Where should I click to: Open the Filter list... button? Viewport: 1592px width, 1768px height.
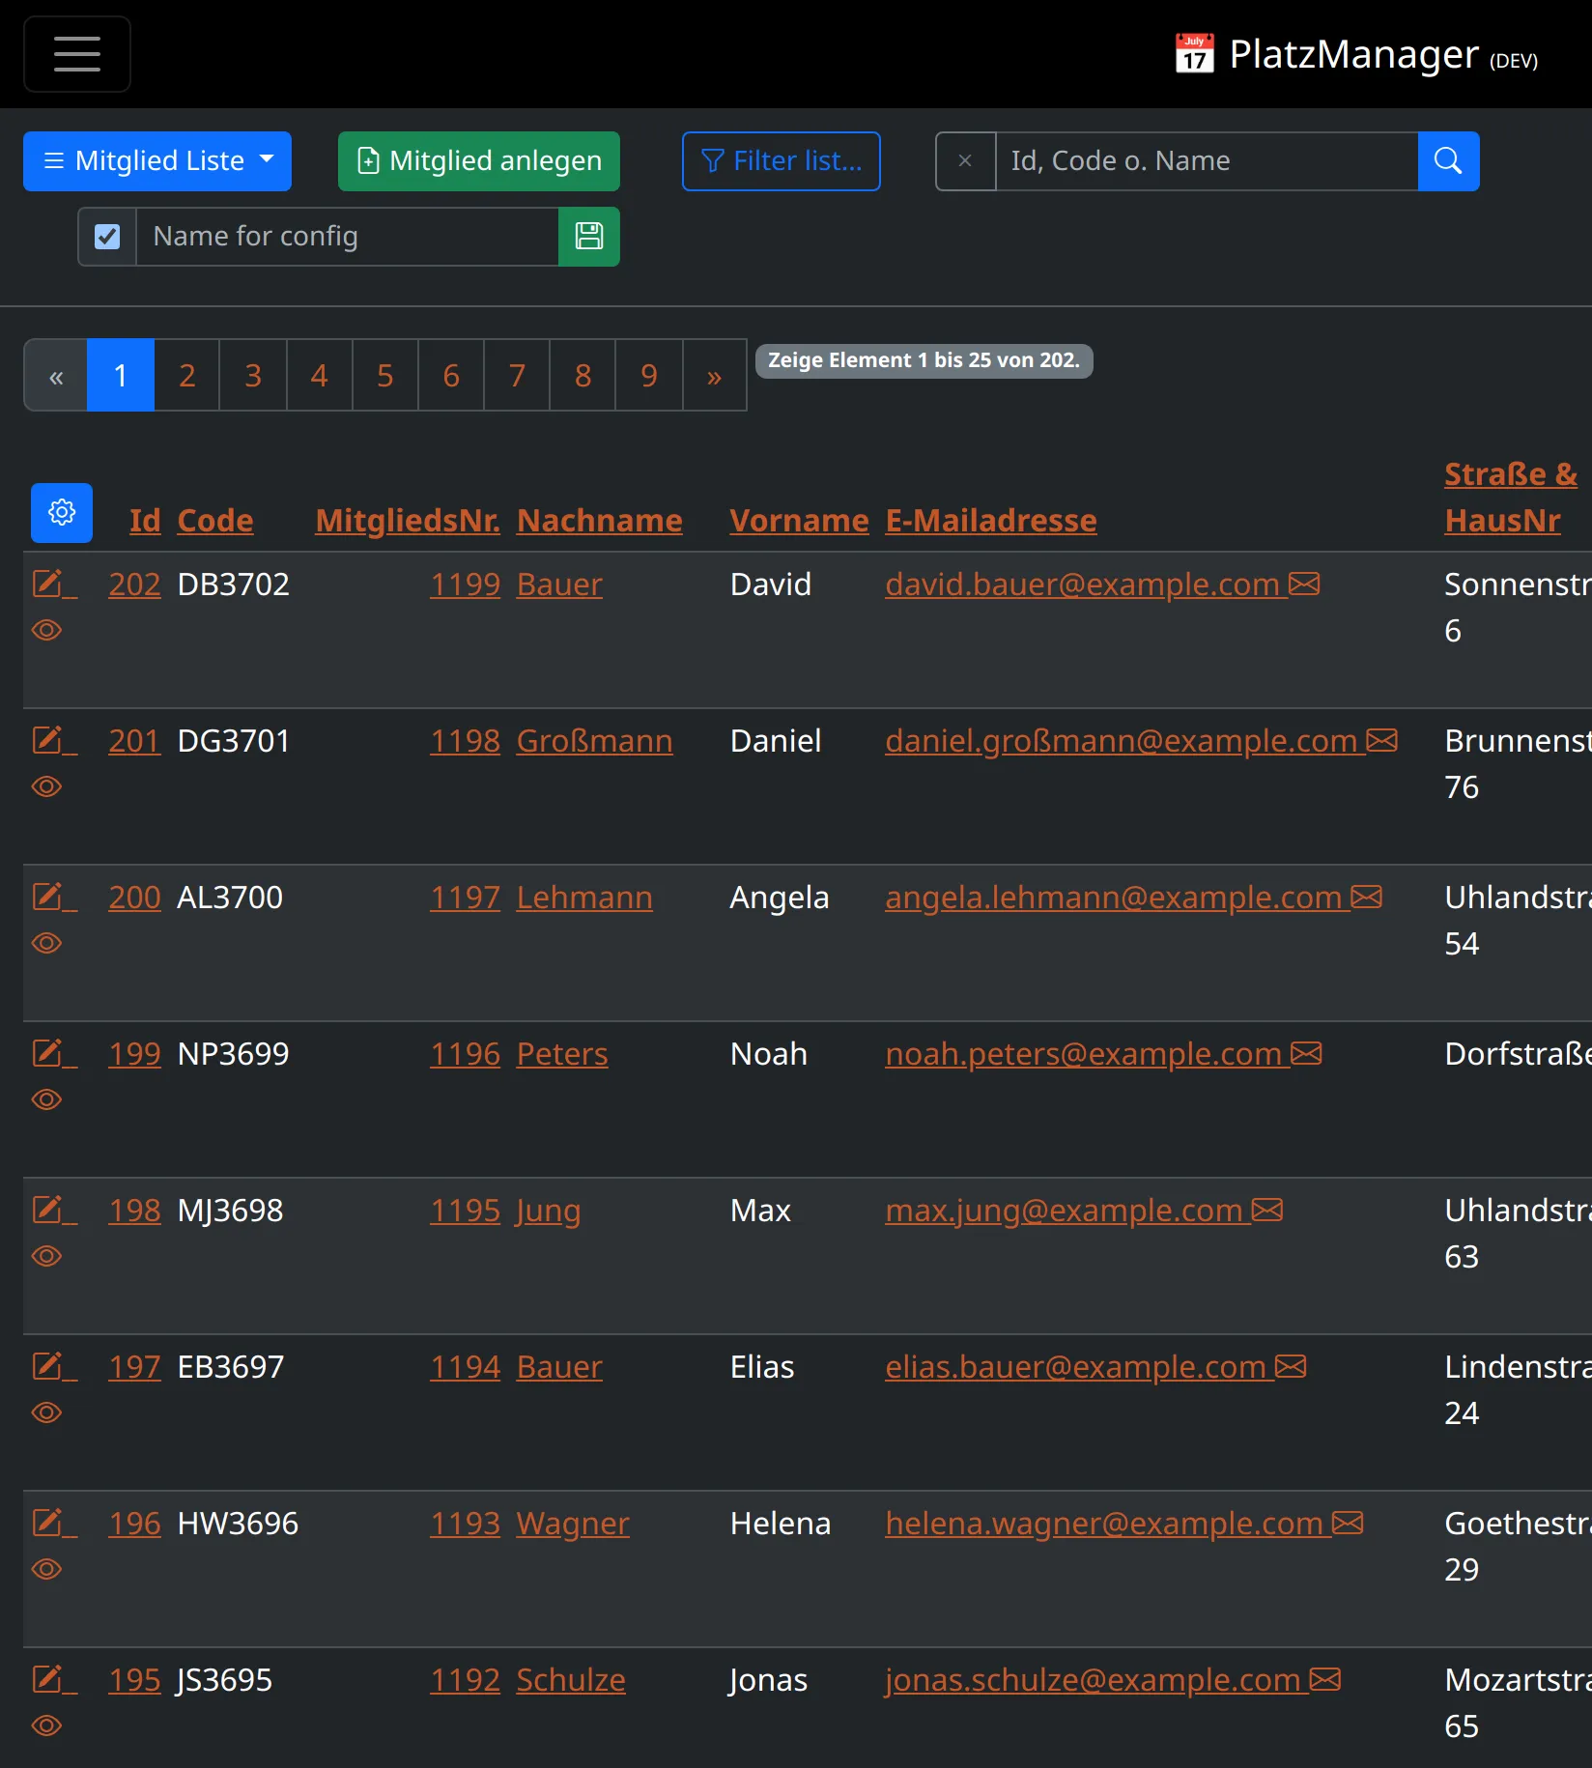782,161
